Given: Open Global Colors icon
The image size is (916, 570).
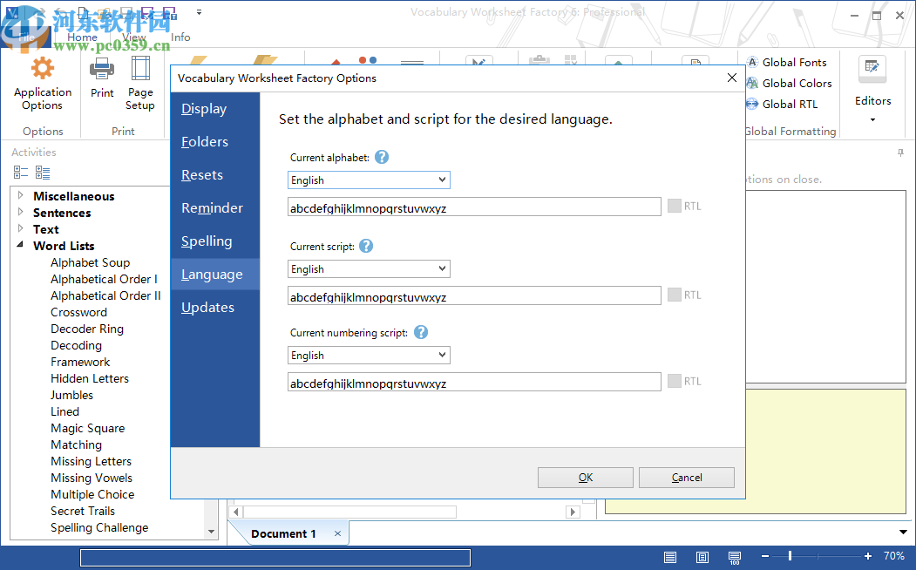Looking at the screenshot, I should (753, 83).
